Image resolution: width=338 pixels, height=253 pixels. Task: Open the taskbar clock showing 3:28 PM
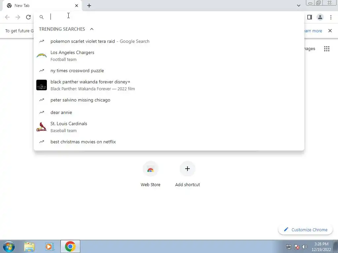tap(321, 247)
